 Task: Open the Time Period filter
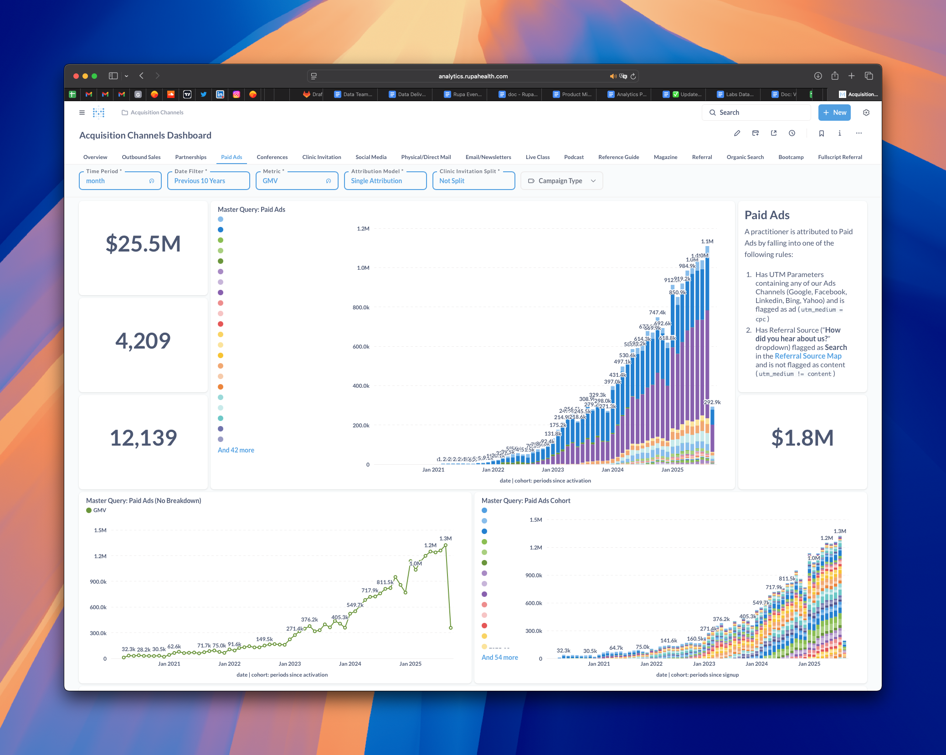[x=120, y=180]
